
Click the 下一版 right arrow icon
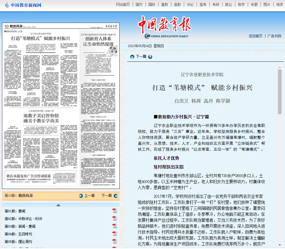(116, 196)
